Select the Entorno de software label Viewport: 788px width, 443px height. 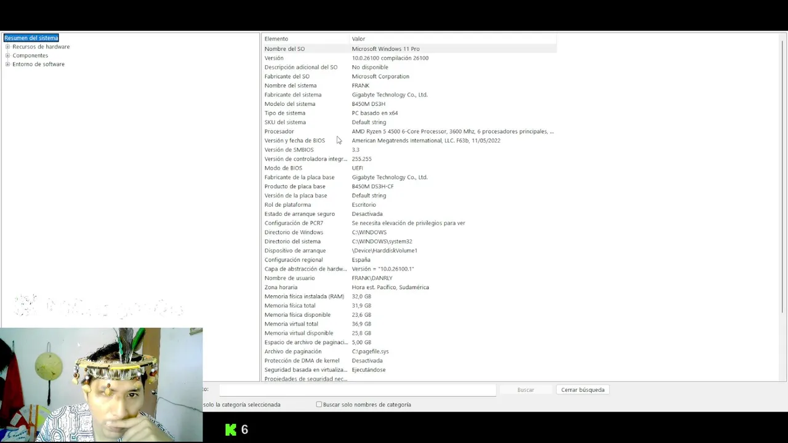click(38, 64)
